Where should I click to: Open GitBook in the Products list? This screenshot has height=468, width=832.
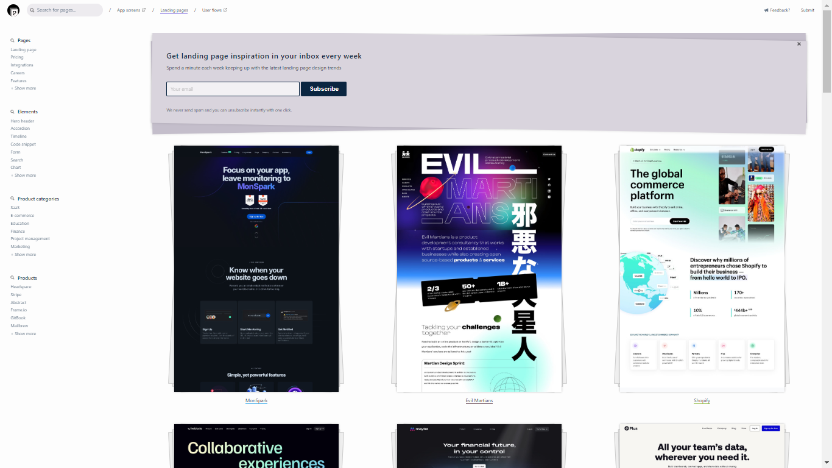18,318
